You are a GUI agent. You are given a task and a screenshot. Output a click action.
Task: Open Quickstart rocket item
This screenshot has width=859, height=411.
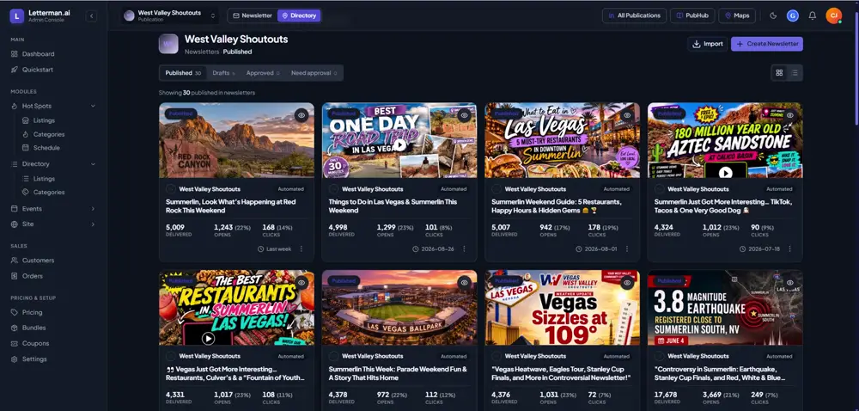click(x=38, y=70)
